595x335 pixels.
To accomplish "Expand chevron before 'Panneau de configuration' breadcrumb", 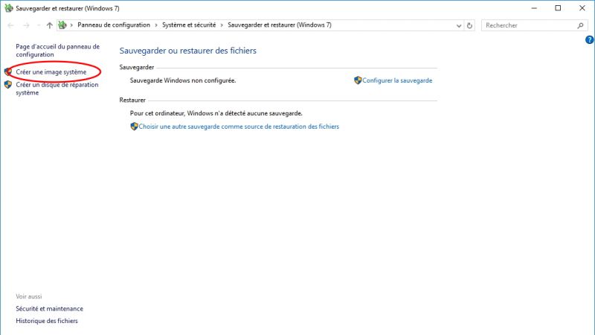I will pyautogui.click(x=71, y=25).
